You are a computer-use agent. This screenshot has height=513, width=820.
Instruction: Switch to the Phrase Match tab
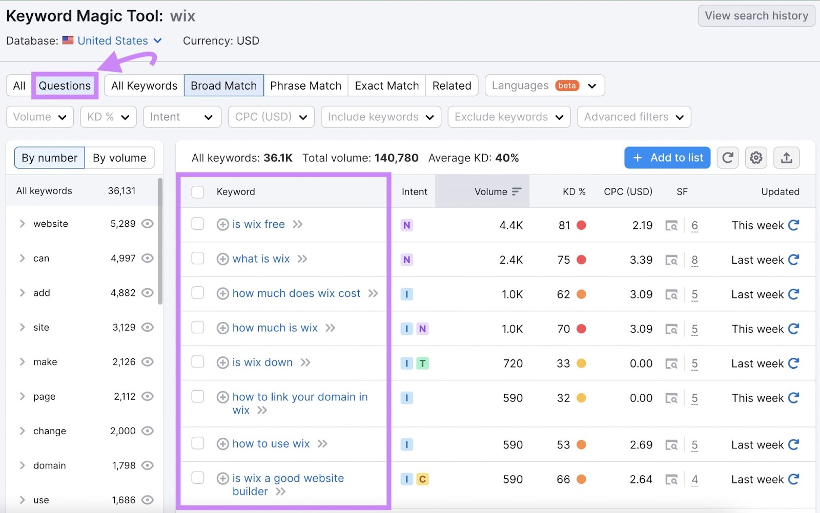pyautogui.click(x=305, y=85)
